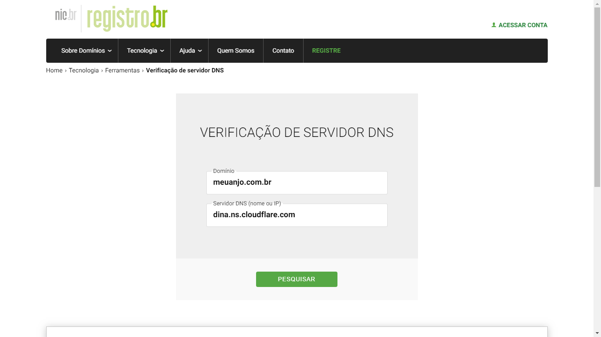Click the person icon beside ACESSAR CONTA

(x=494, y=25)
